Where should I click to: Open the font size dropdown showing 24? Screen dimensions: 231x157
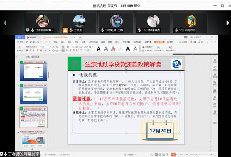(46, 47)
